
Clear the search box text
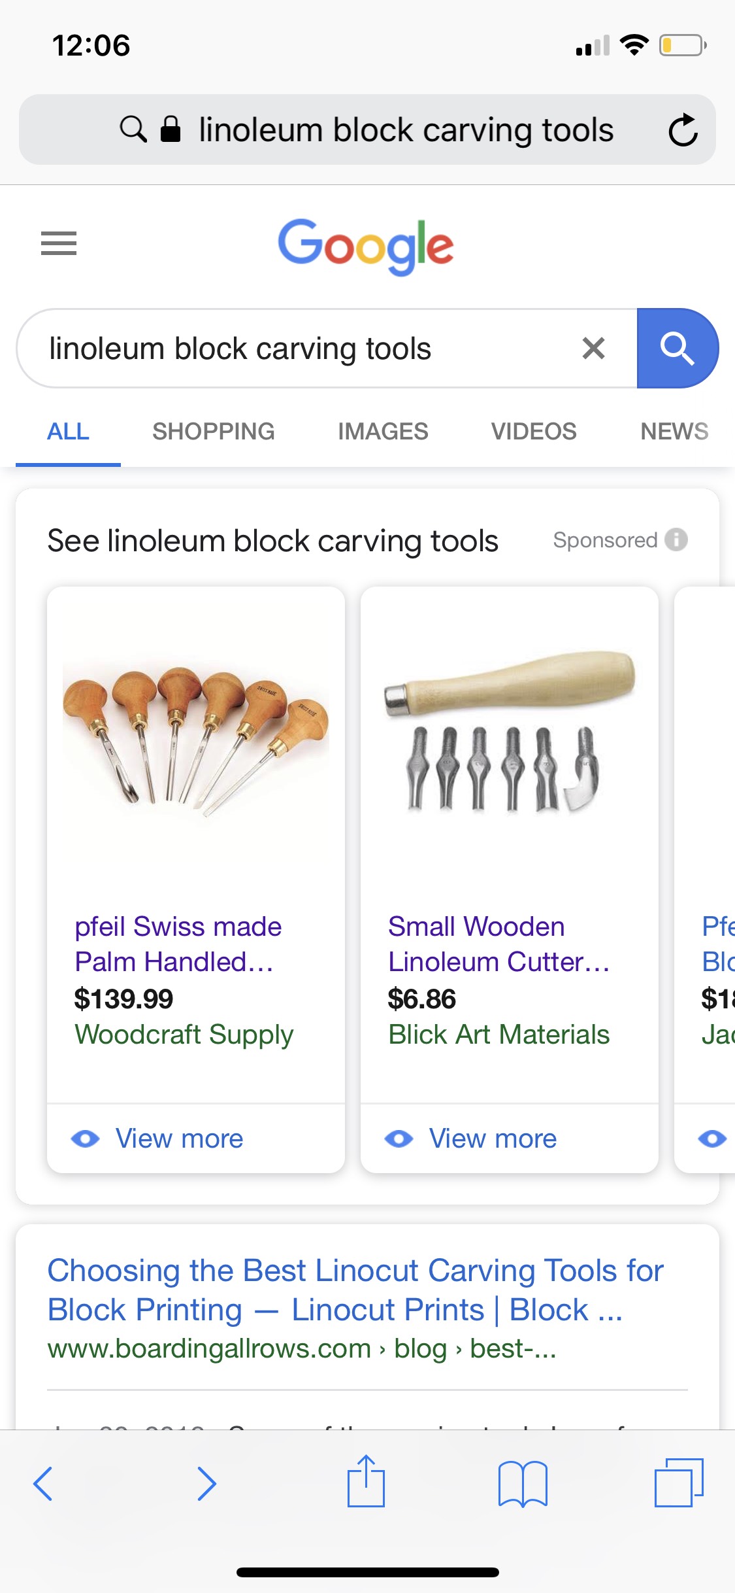[593, 349]
